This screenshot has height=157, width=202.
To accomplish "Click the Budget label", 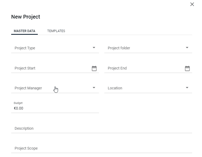I will tap(18, 103).
